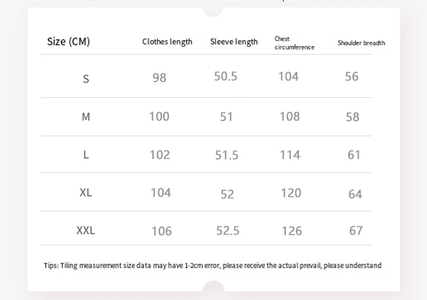Select the S size row label

click(x=86, y=79)
